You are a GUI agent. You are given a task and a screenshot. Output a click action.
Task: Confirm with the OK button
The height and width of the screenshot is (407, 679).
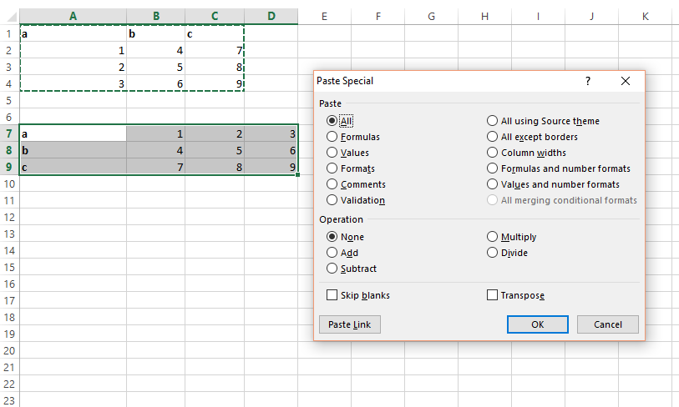[x=537, y=324]
